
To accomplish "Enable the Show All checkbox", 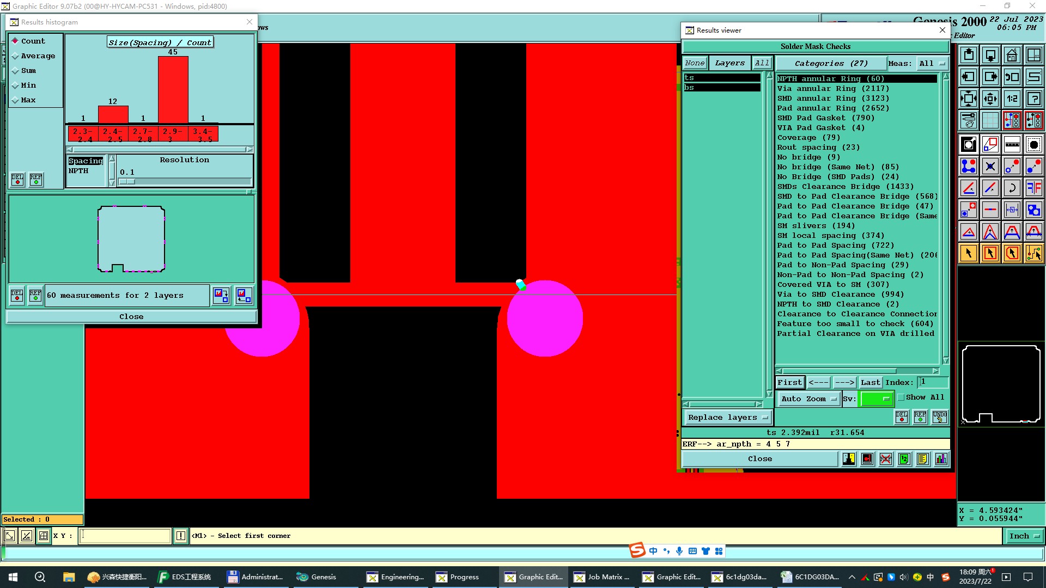I will click(x=901, y=397).
